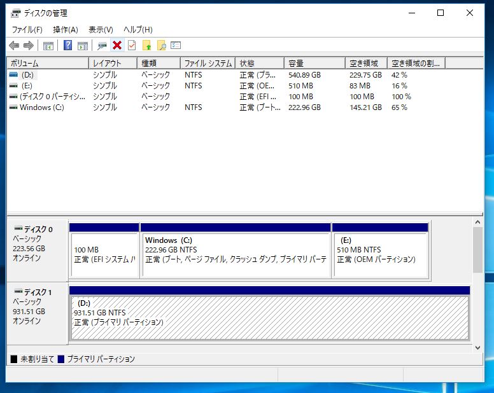Click the properties checkmark sheet icon
The width and height of the screenshot is (494, 393).
(x=132, y=45)
